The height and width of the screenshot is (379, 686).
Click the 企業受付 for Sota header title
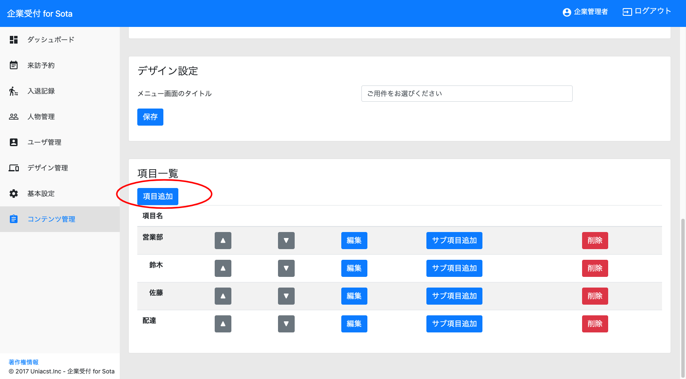coord(40,14)
